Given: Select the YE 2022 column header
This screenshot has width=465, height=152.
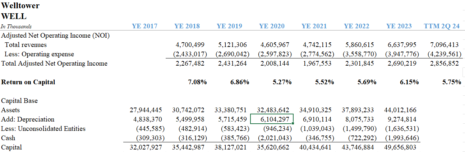Looking at the screenshot, I should 356,26.
